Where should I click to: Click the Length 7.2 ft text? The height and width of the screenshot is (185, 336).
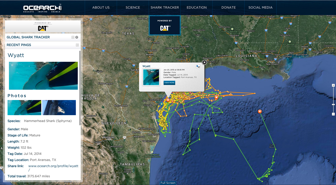click(18, 142)
